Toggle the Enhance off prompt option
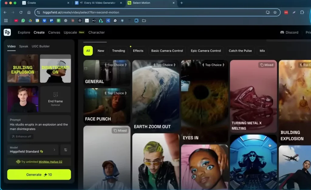This screenshot has width=311, height=190. (21, 136)
